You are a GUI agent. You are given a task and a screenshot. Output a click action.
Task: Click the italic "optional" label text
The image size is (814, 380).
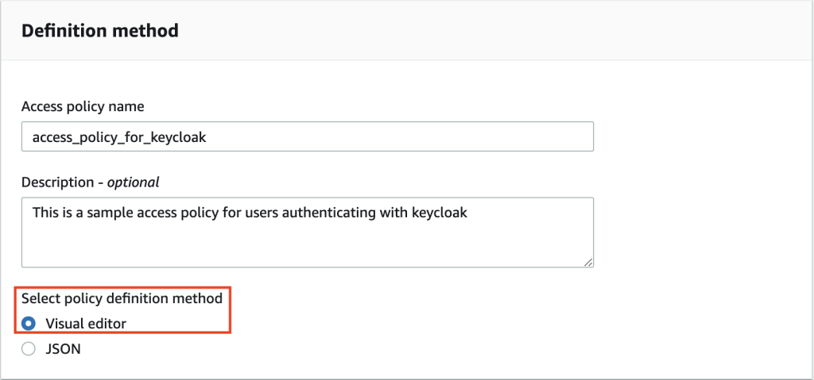(133, 182)
